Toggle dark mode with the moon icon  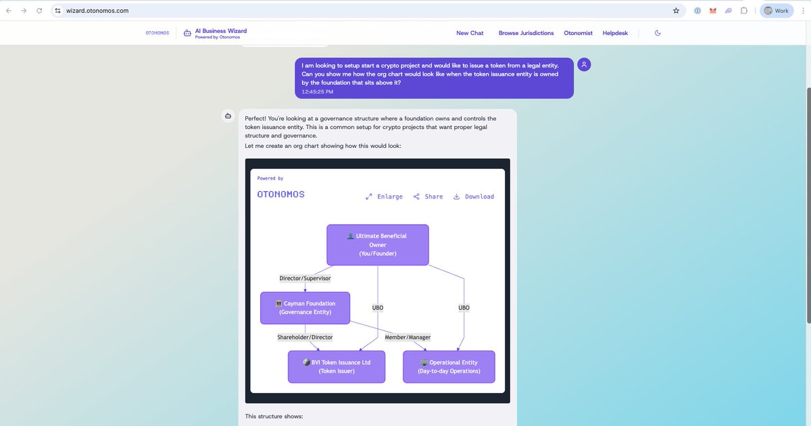click(x=656, y=32)
